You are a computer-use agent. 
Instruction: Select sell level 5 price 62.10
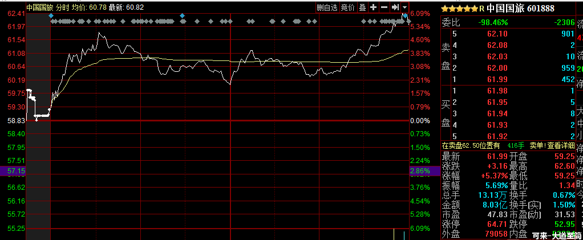[497, 34]
